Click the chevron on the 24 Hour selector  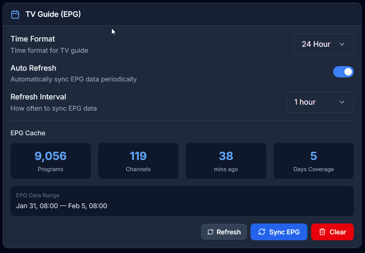341,44
